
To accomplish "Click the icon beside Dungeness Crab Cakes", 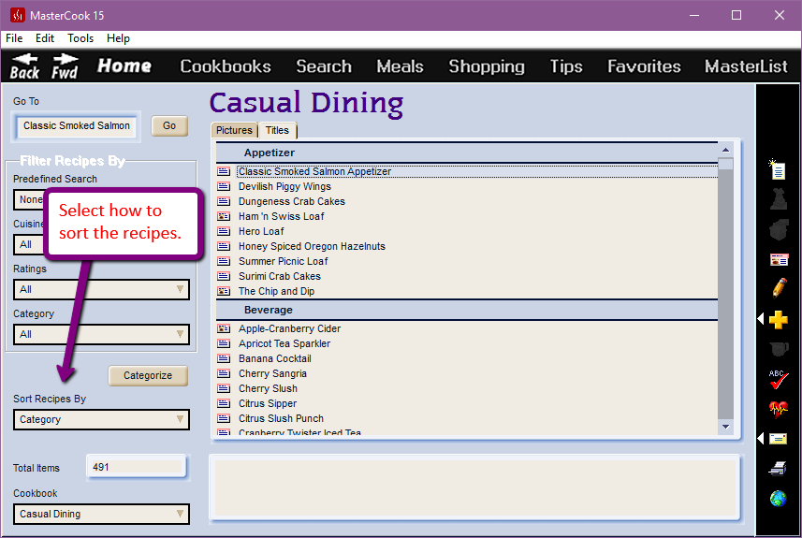I will [x=224, y=201].
